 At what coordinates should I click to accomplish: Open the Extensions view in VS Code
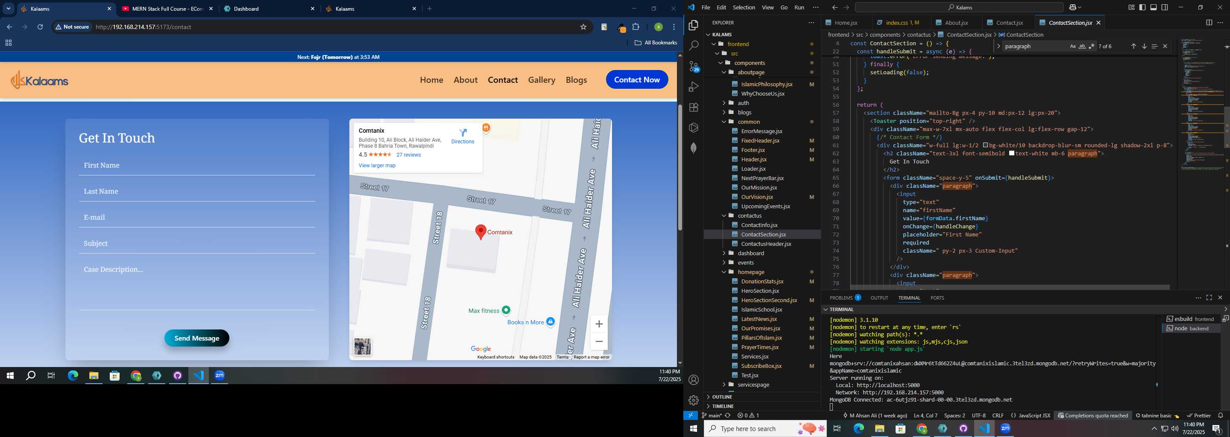(x=693, y=108)
